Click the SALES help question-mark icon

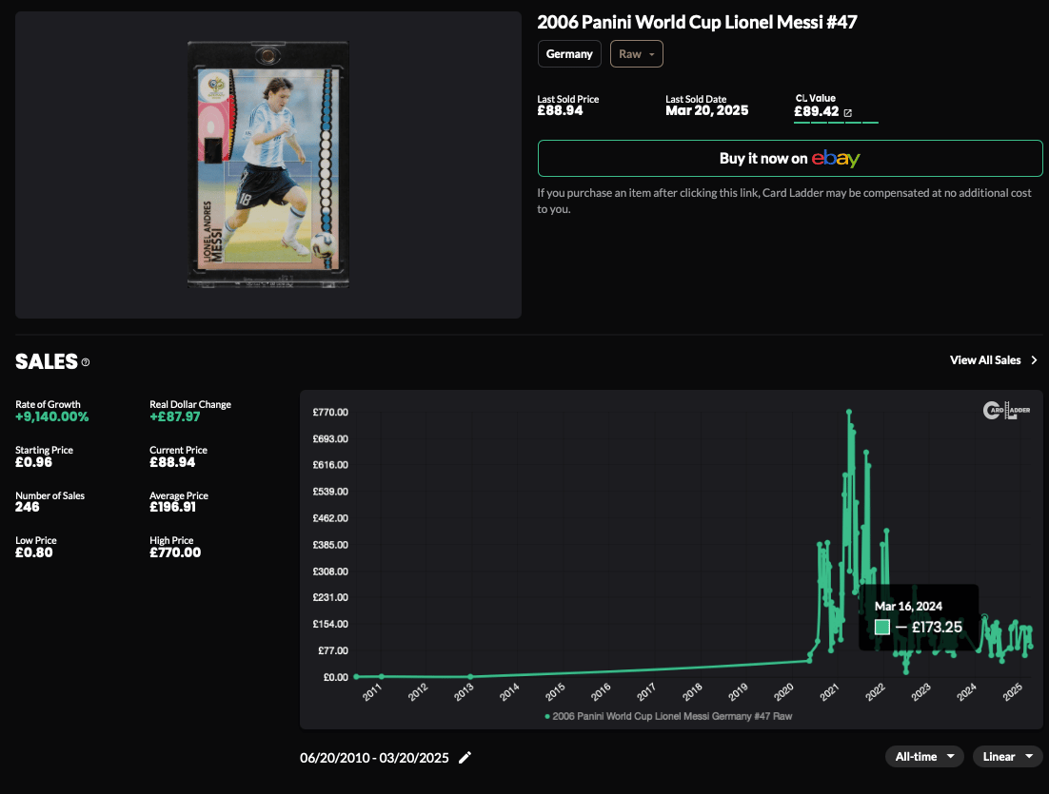(x=86, y=362)
